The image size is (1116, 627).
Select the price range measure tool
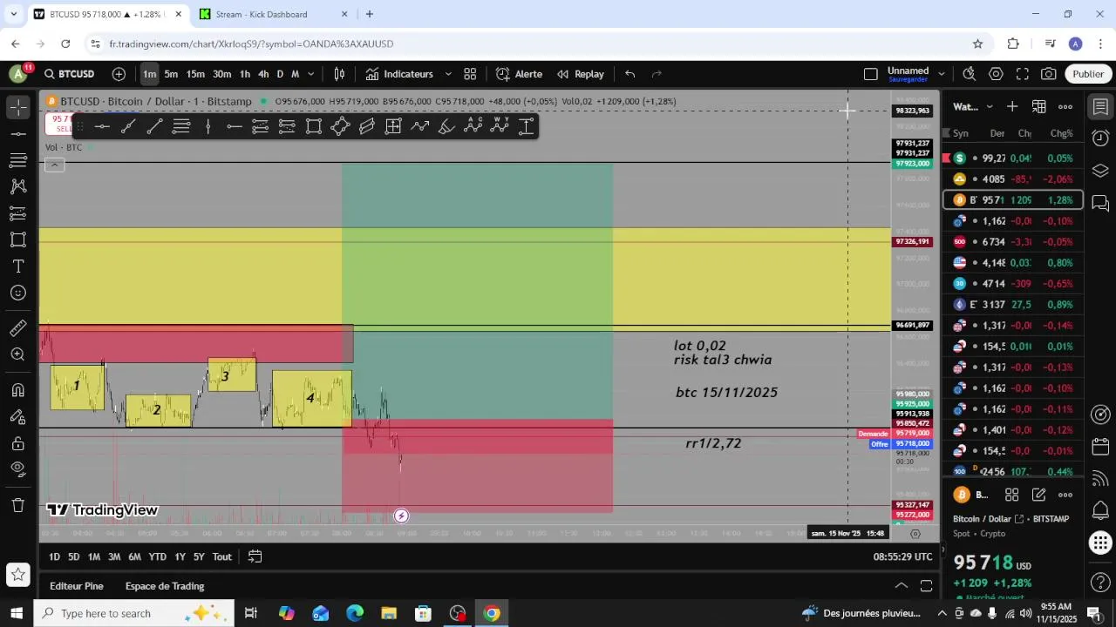[526, 127]
